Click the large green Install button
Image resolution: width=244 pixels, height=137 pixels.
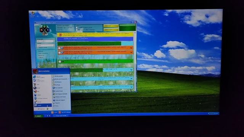[x=127, y=28]
